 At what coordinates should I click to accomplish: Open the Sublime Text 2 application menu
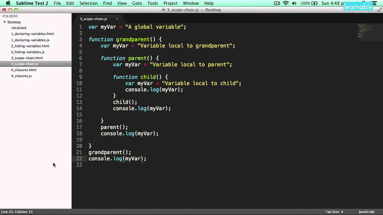pyautogui.click(x=32, y=3)
